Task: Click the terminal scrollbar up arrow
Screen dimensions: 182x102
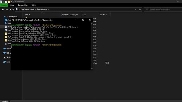Action: (x=92, y=24)
